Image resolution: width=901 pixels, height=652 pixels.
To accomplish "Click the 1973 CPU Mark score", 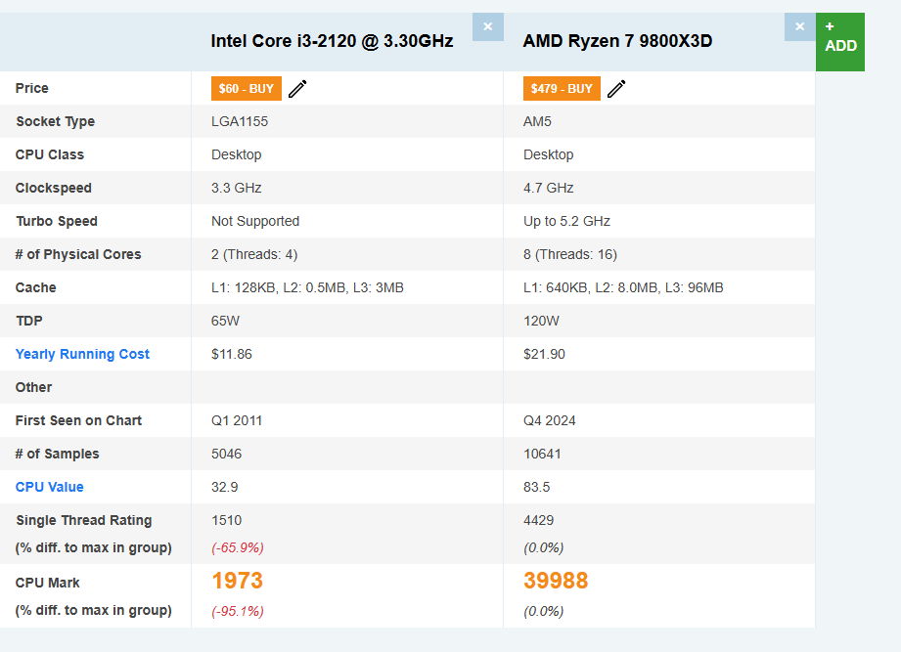I will [x=238, y=581].
